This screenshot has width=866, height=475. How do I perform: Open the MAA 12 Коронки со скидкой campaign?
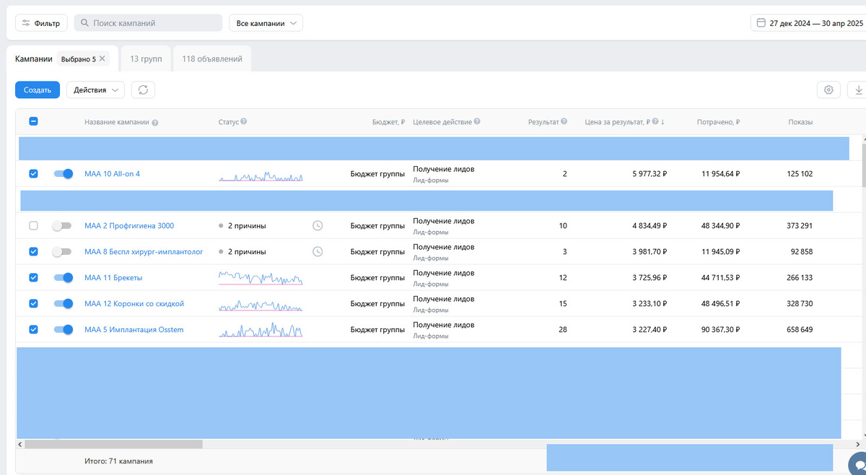(x=134, y=304)
